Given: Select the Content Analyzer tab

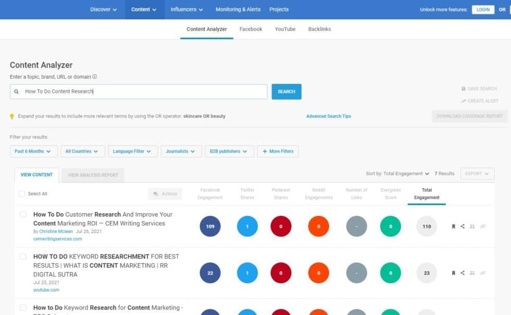Looking at the screenshot, I should point(206,29).
